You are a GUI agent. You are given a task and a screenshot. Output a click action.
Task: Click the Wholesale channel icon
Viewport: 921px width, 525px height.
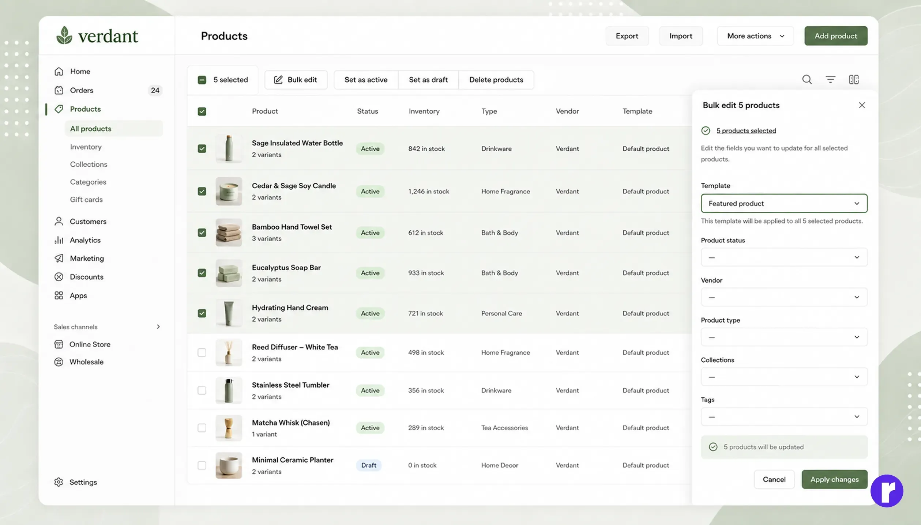[x=59, y=362]
